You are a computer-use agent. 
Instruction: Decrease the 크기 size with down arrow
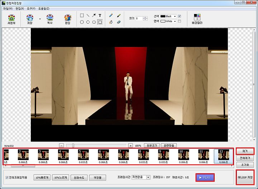145,20
